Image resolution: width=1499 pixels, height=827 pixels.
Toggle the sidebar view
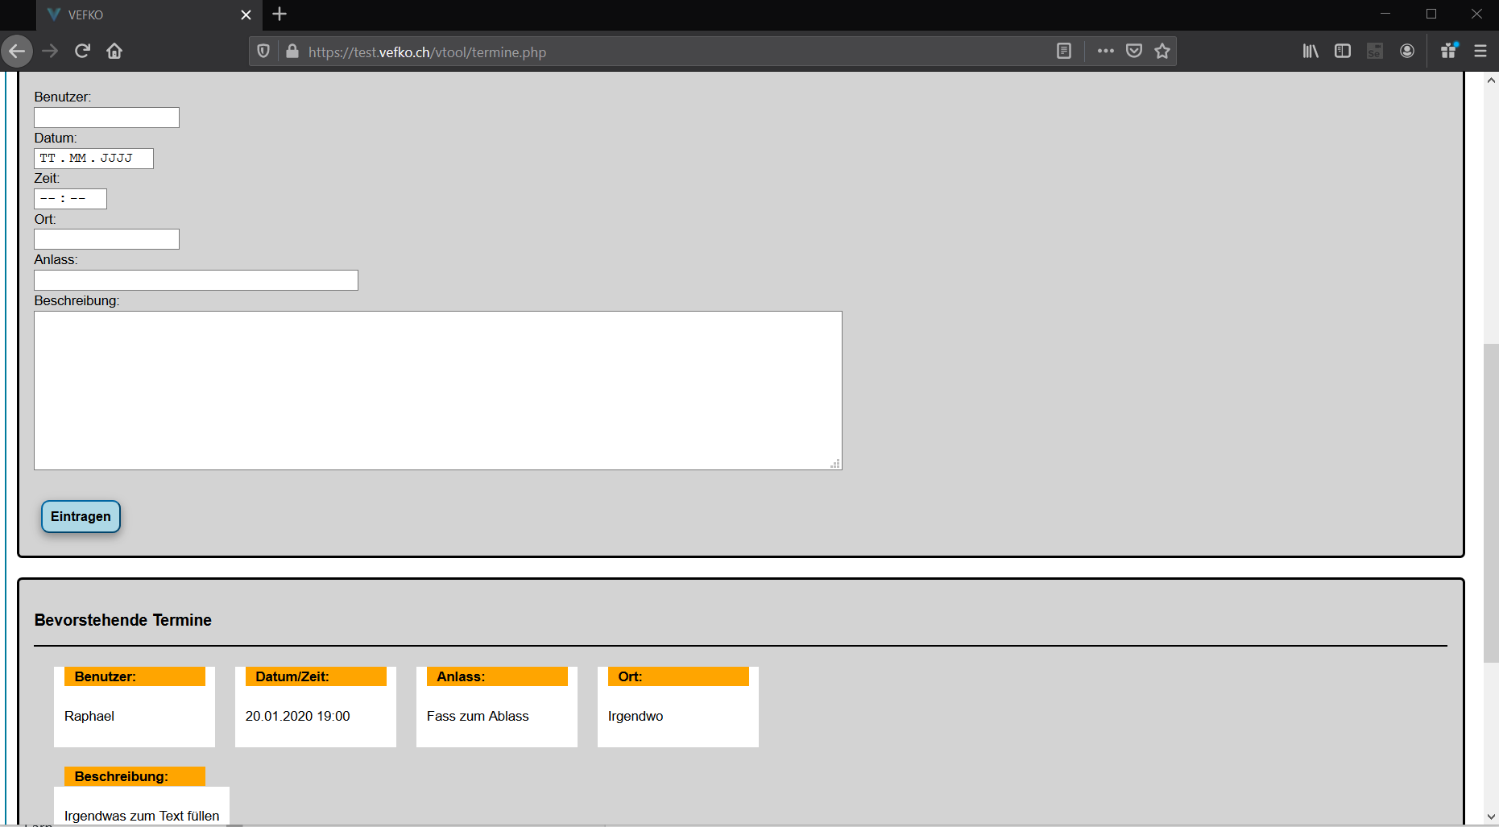point(1343,52)
